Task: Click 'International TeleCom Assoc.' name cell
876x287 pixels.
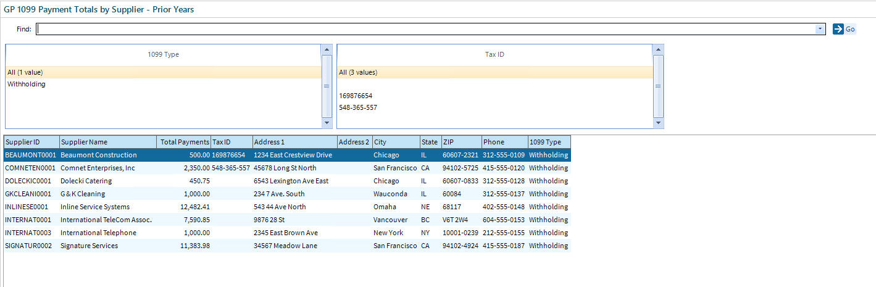Action: tap(108, 220)
